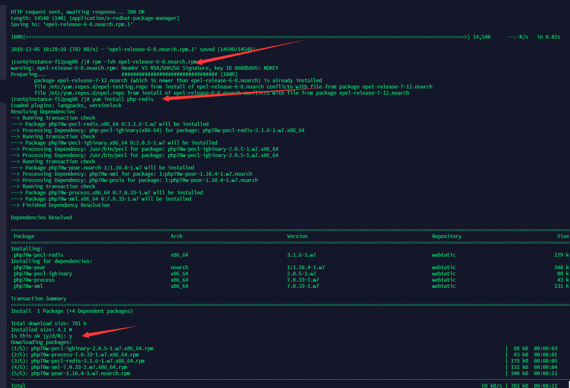Screen dimensions: 570x388
Task: Select the 'Total download size: 781 k' line
Action: (x=46, y=323)
